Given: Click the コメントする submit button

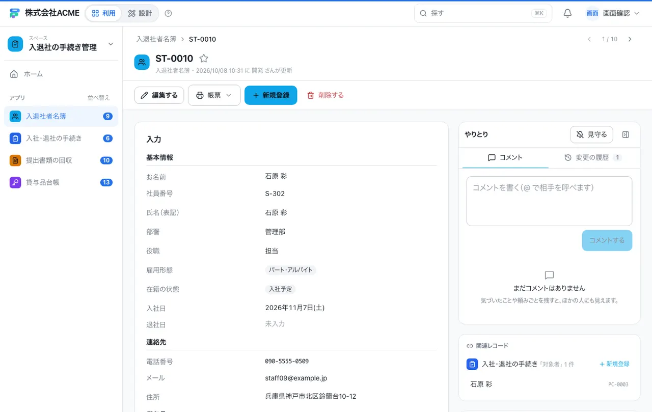Looking at the screenshot, I should 607,240.
